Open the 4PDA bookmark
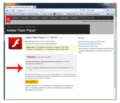 point(80,14)
